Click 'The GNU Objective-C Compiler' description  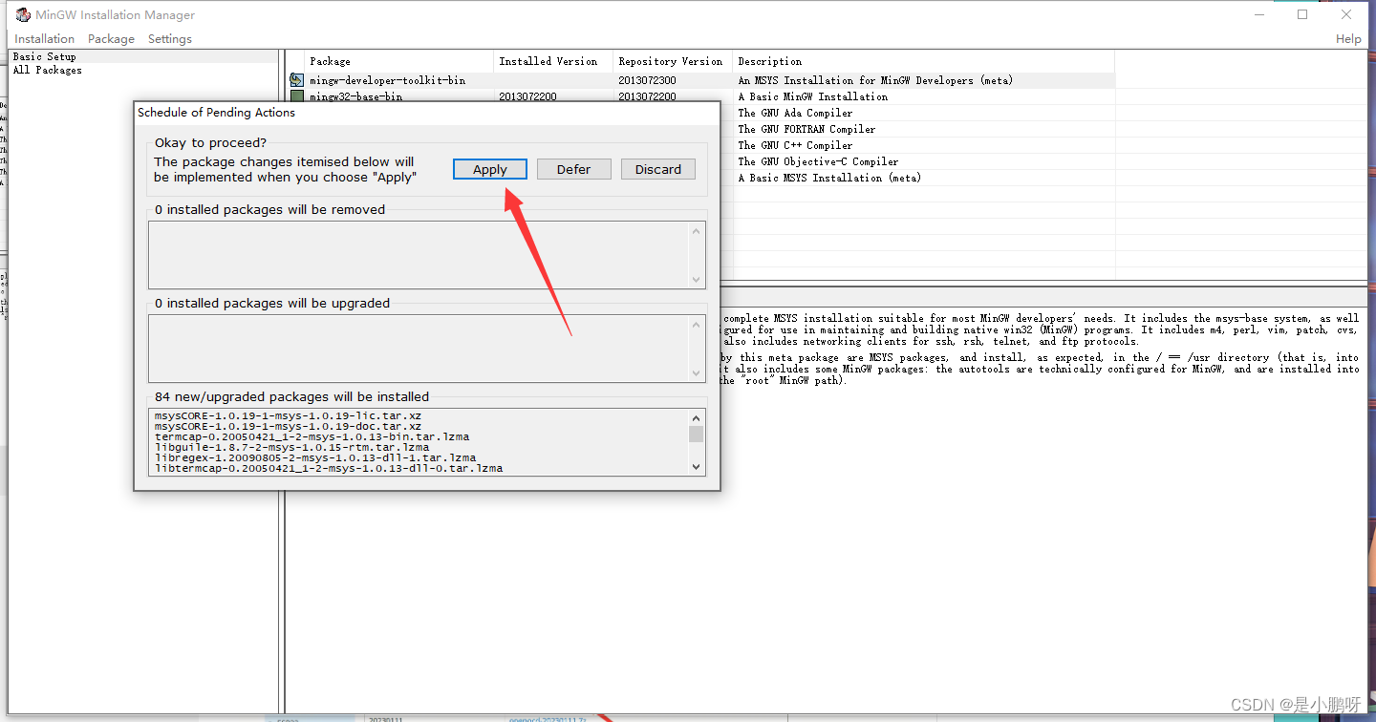[x=818, y=161]
